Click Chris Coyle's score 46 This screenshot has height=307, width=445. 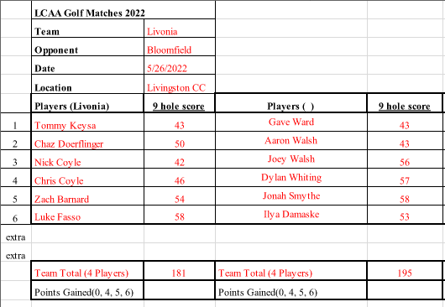(180, 178)
